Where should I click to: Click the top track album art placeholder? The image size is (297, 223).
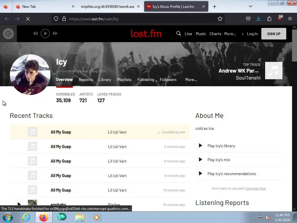(x=274, y=71)
